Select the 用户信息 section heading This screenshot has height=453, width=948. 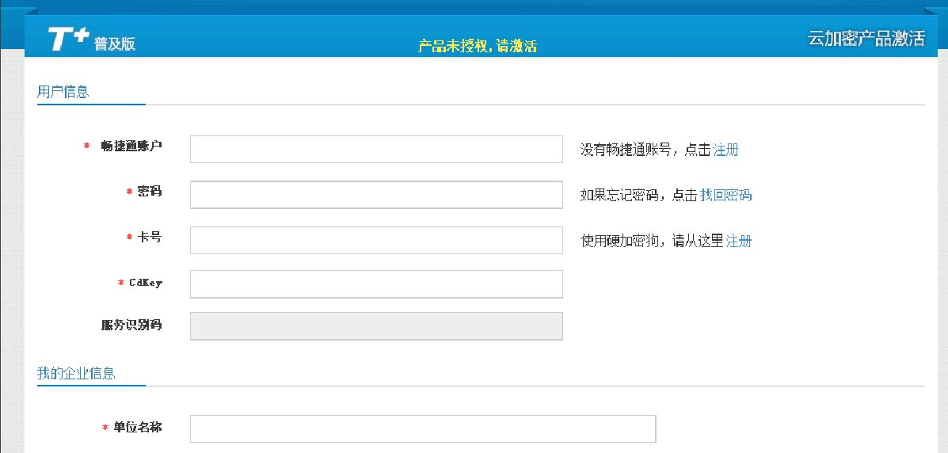point(63,92)
